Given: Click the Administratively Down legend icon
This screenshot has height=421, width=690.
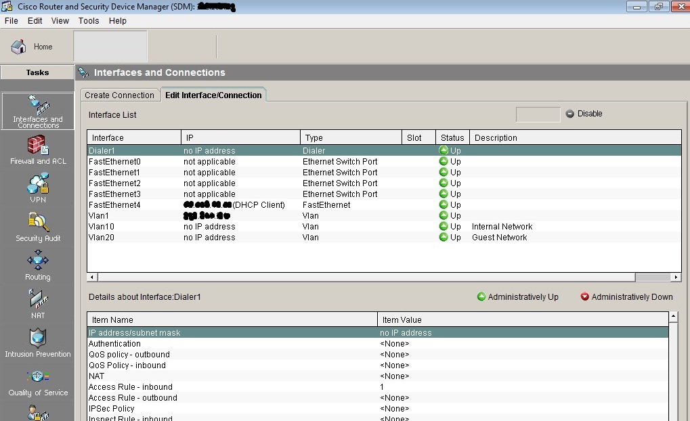Looking at the screenshot, I should pos(585,297).
